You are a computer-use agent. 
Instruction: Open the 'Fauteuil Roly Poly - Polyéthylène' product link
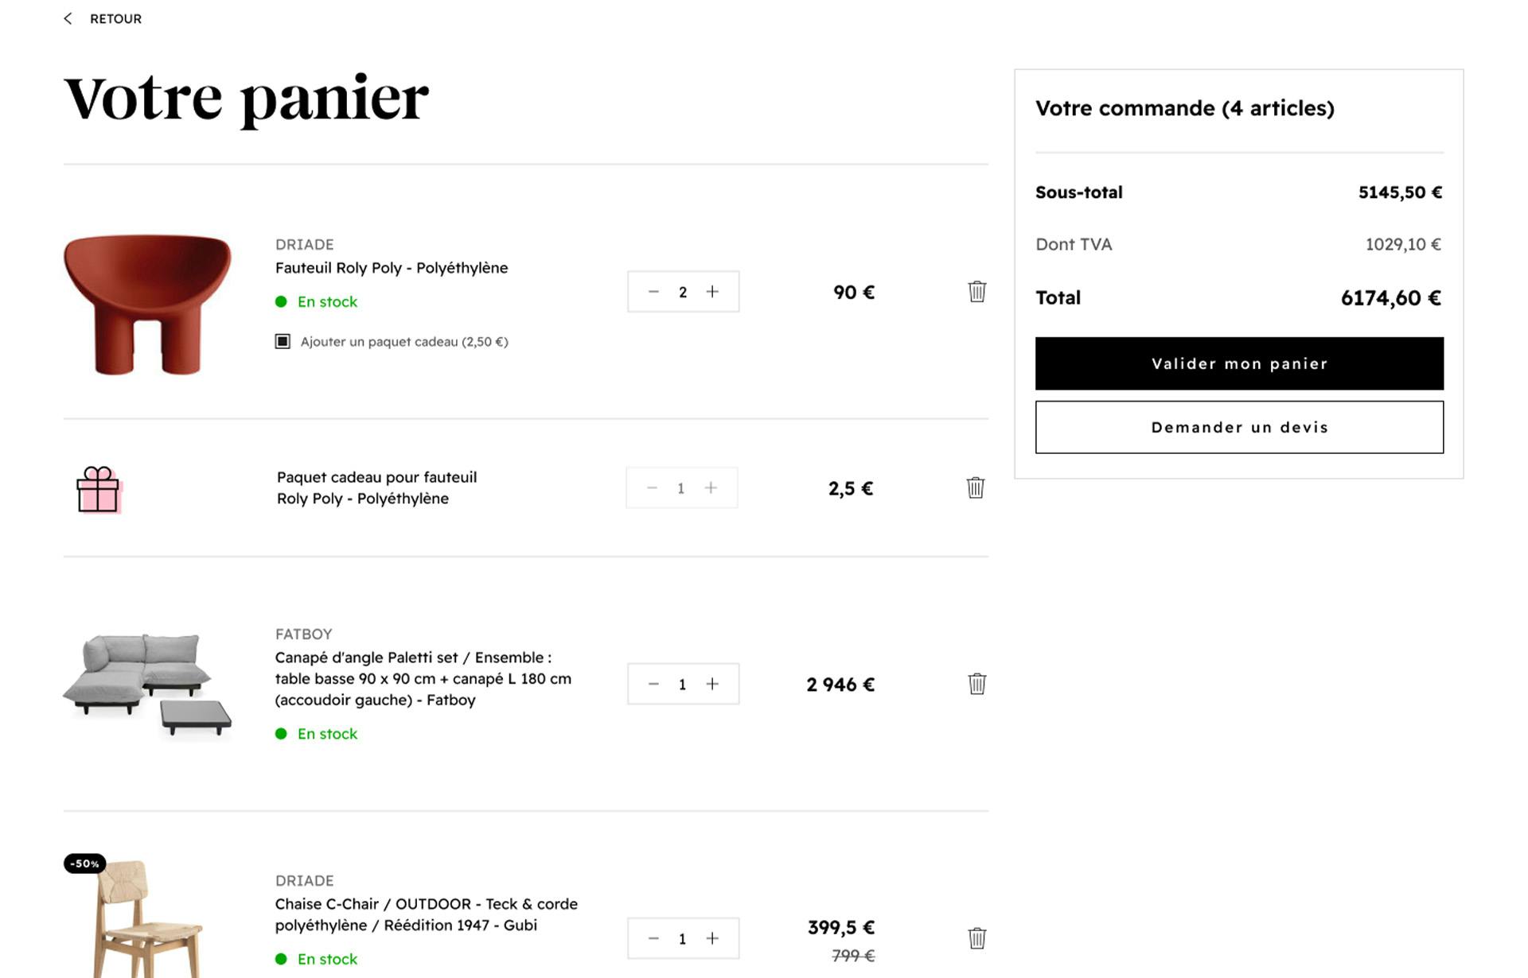coord(391,268)
